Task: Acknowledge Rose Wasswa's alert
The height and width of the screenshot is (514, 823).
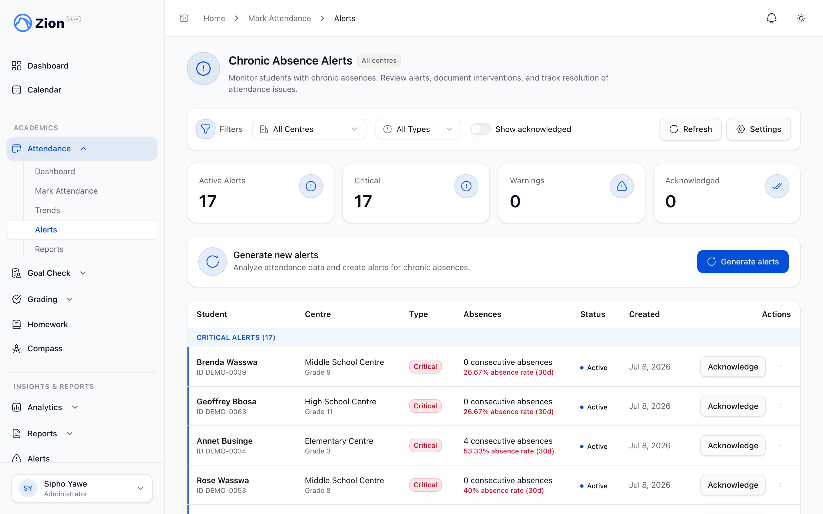Action: (x=733, y=485)
